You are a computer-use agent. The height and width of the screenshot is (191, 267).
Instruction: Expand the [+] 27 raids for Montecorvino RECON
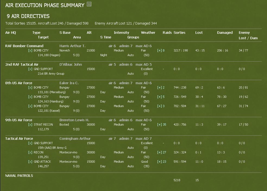(162, 152)
